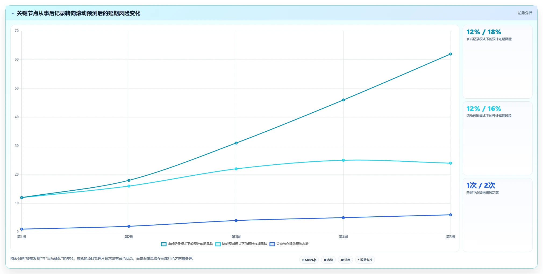Click the week 3 point on the cyan line
543x274 pixels.
(236, 169)
